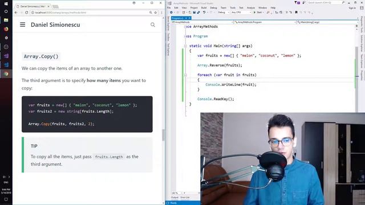The image size is (365, 205).
Task: Open the Help menu
Action: (273, 7)
